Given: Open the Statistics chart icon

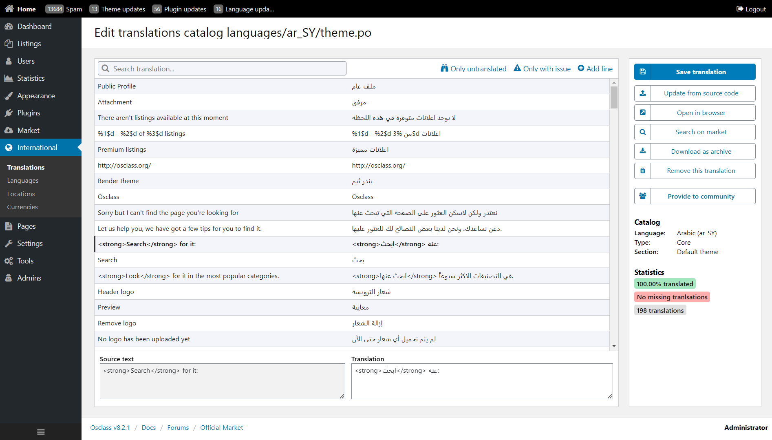Looking at the screenshot, I should pyautogui.click(x=9, y=78).
